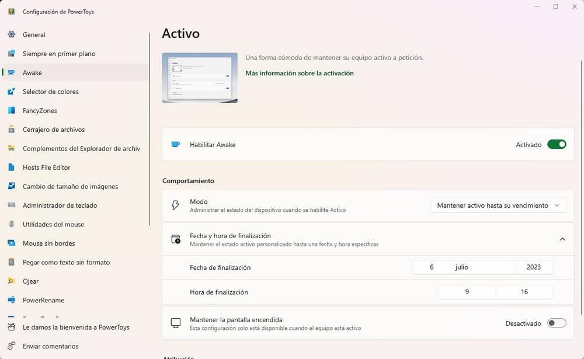Open Más información sobre la activación link
Viewport: 584px width, 359px height.
[x=300, y=74]
